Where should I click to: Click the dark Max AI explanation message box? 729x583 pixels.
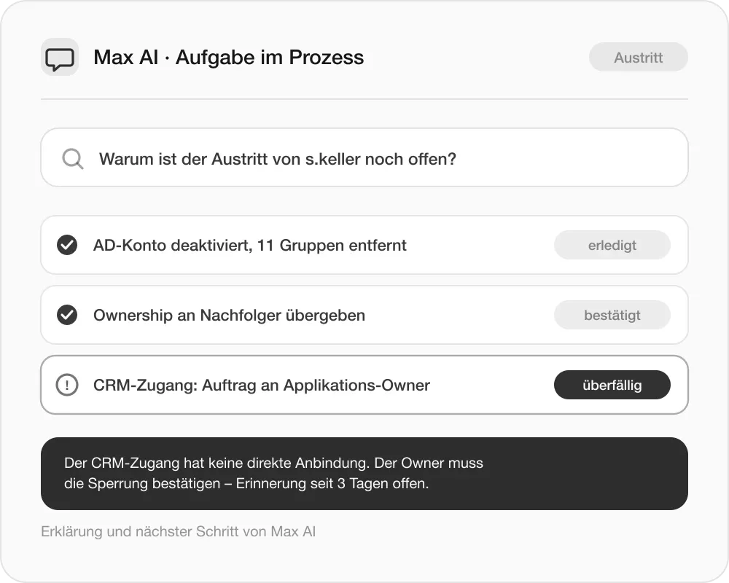pyautogui.click(x=364, y=474)
